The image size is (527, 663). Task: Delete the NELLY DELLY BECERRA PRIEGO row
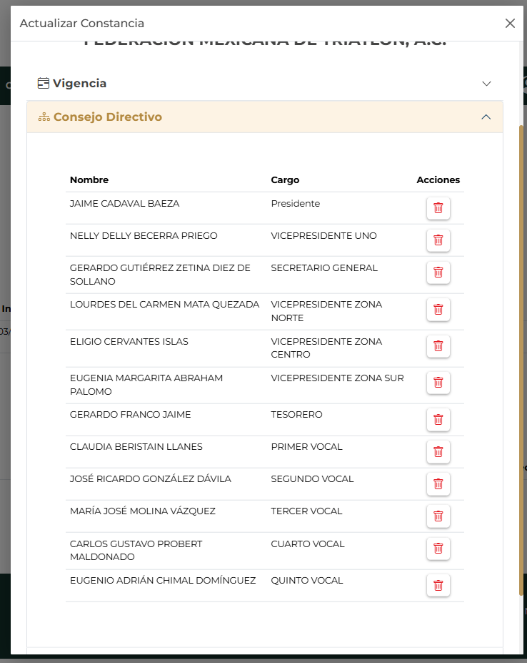438,240
